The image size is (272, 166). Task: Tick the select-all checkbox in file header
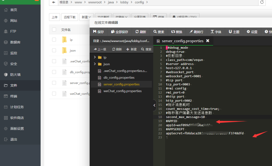tap(54, 29)
